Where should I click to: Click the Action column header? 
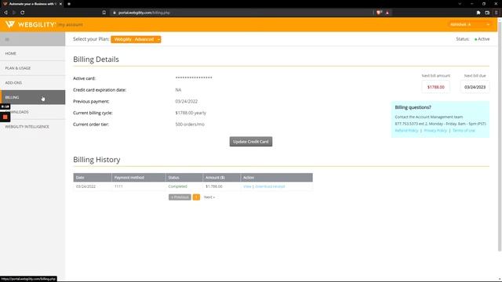click(276, 178)
